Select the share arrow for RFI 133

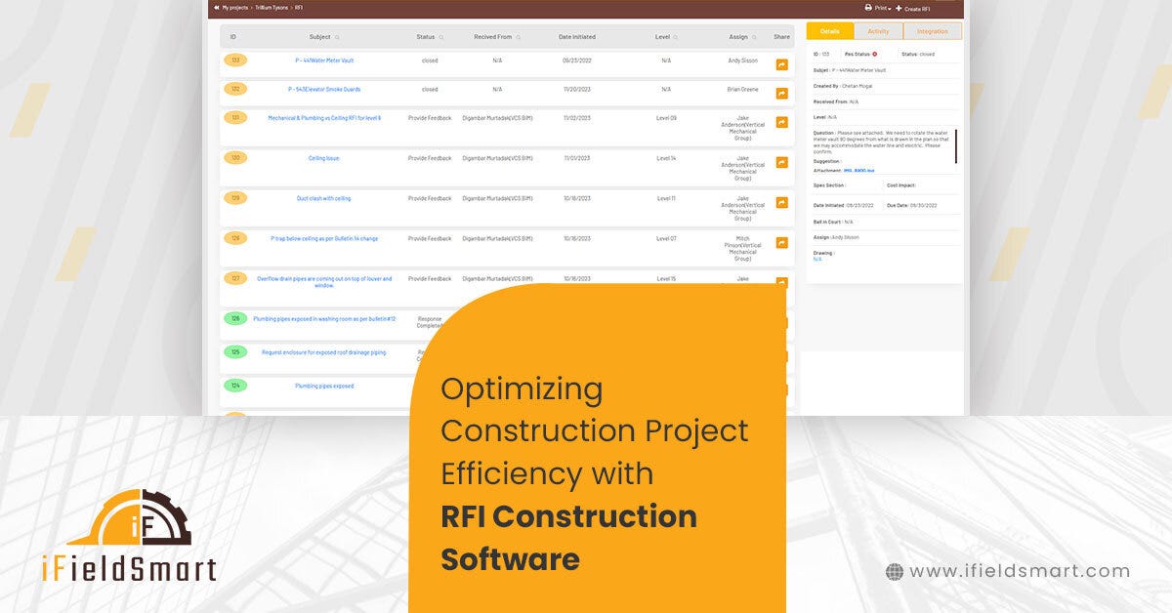tap(780, 64)
